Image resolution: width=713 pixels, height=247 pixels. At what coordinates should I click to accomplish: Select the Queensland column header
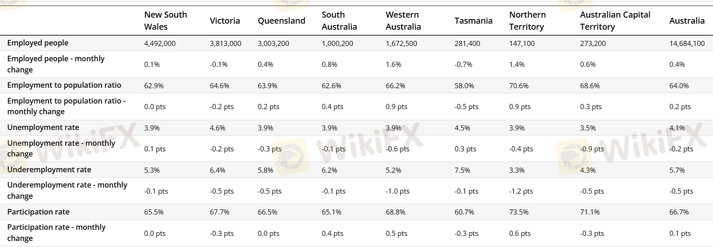point(281,21)
